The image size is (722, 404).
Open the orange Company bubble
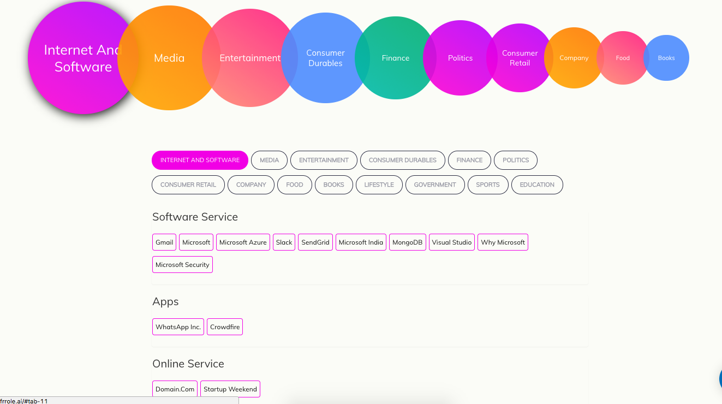(574, 58)
